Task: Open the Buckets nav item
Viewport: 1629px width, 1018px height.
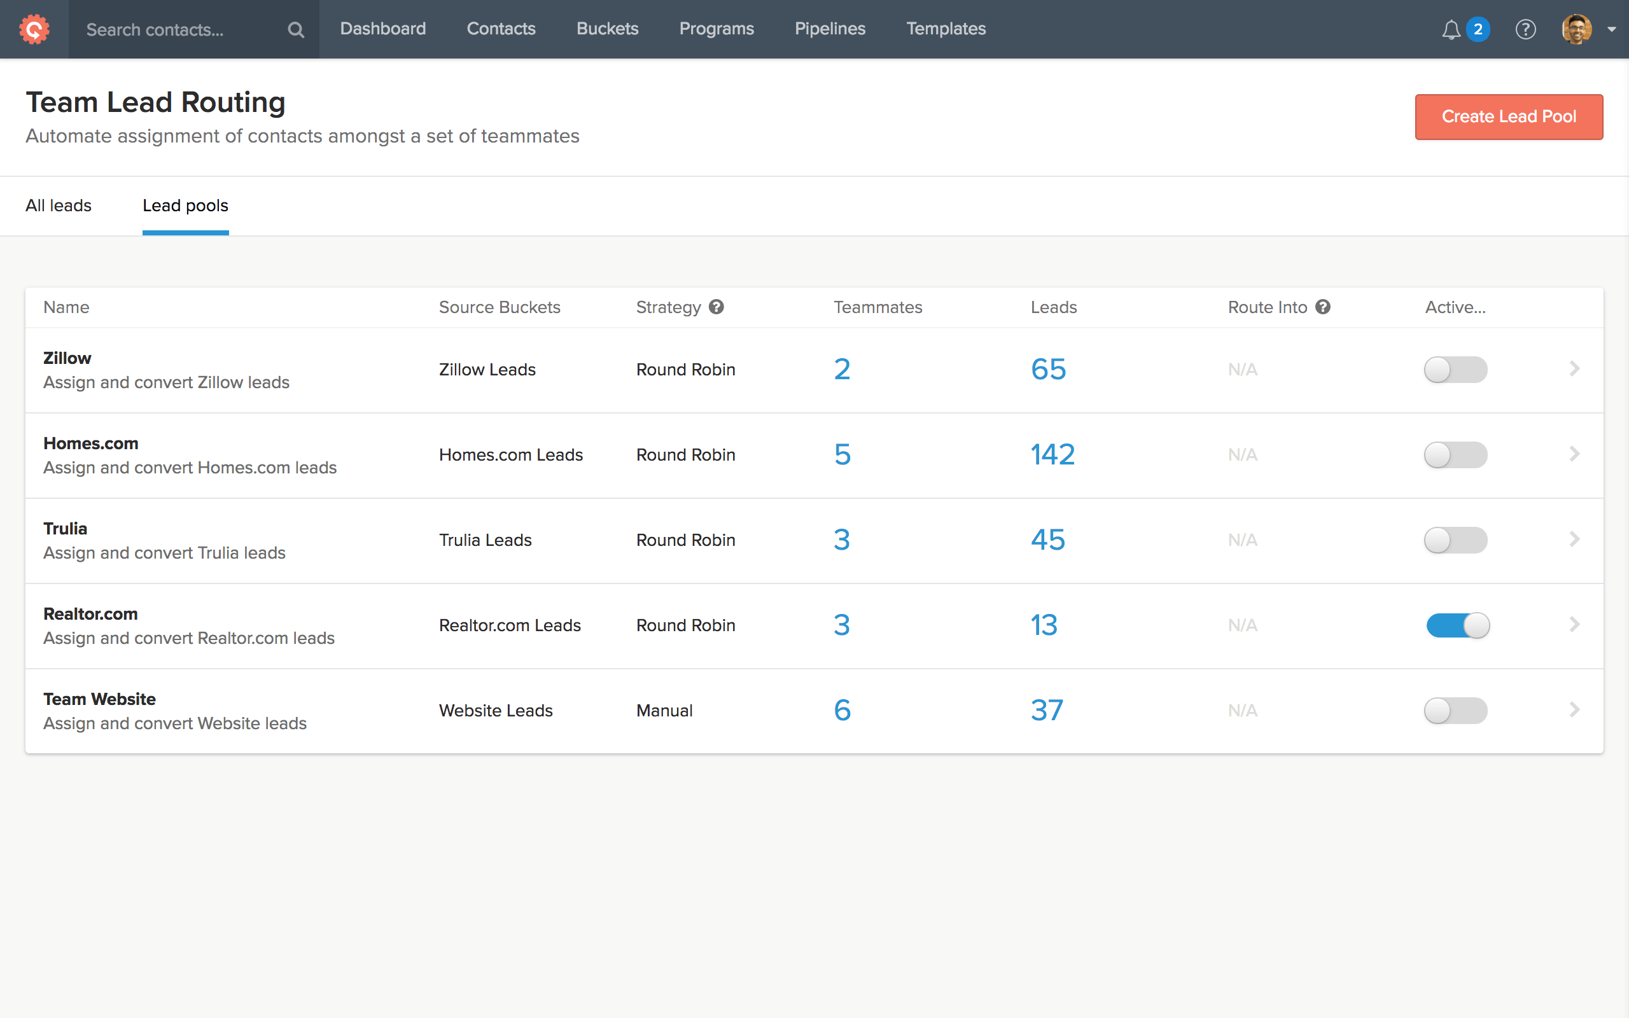Action: click(x=607, y=29)
